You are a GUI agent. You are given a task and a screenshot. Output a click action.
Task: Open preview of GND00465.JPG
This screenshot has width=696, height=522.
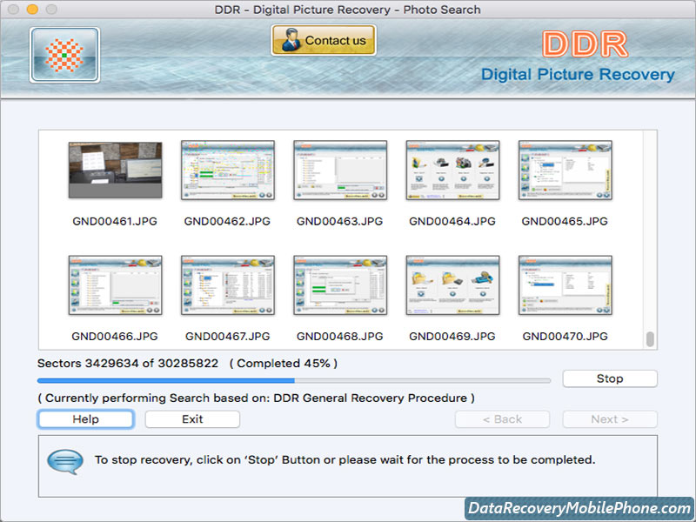564,169
